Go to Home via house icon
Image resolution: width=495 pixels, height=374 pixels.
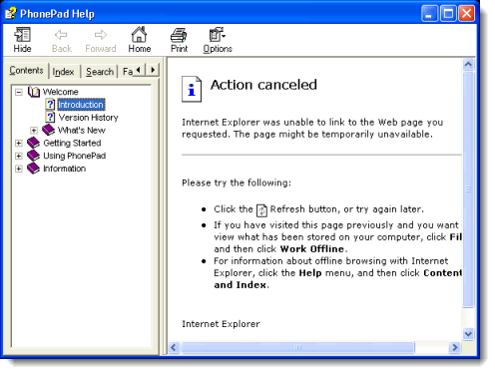(x=139, y=34)
